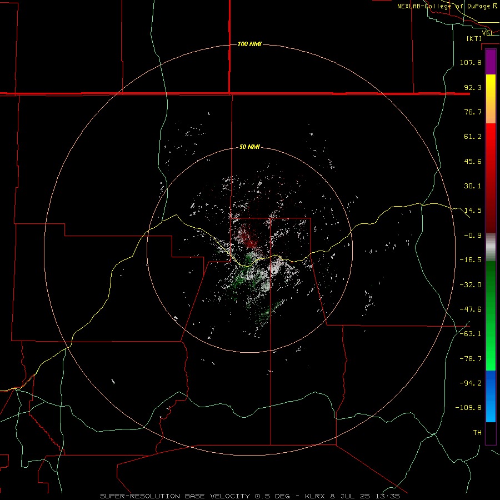Click the -78.7 velocity scale value
The height and width of the screenshot is (500, 500).
click(471, 359)
